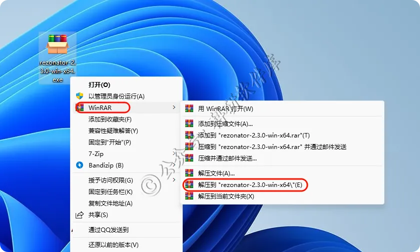Viewport: 420px width, 252px height.
Task: Expand the WinRAR submenu arrow
Action: (x=174, y=107)
